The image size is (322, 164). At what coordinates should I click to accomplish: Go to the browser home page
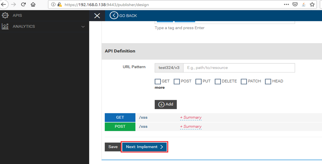33,5
